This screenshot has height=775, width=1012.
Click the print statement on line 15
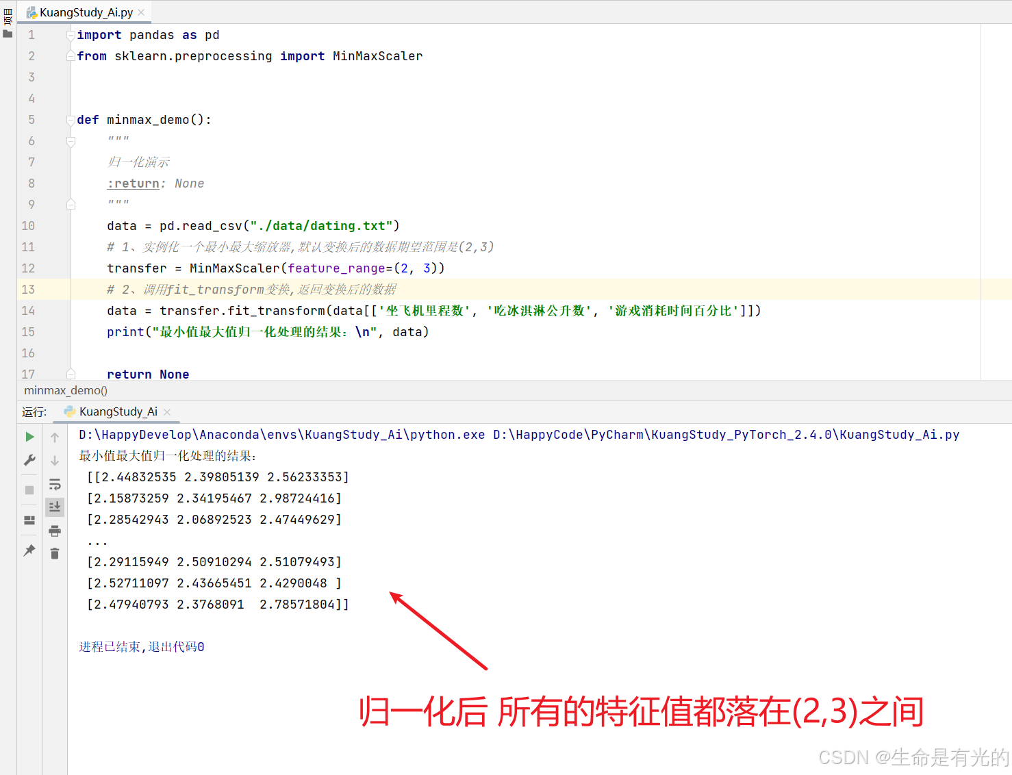click(268, 332)
